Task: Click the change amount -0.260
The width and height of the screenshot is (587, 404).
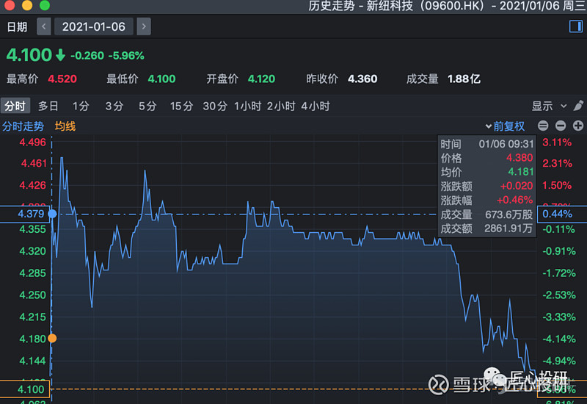Action: click(x=87, y=56)
